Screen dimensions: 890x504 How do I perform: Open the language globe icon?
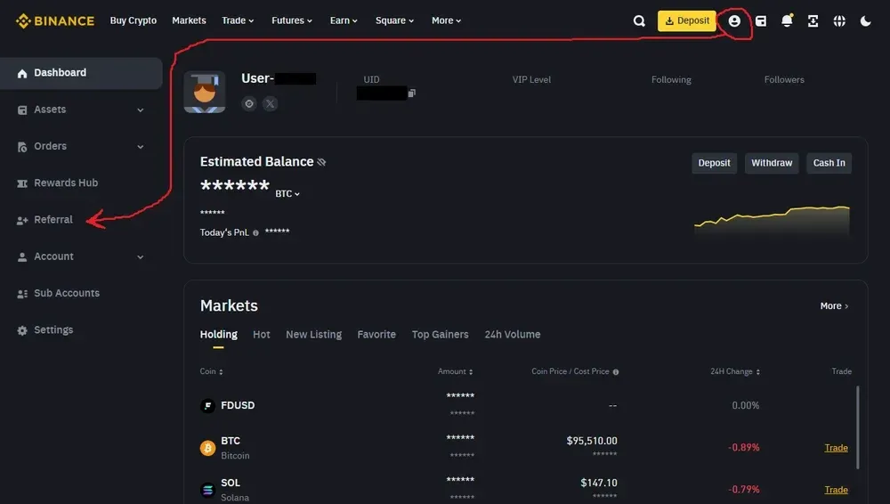(x=839, y=21)
